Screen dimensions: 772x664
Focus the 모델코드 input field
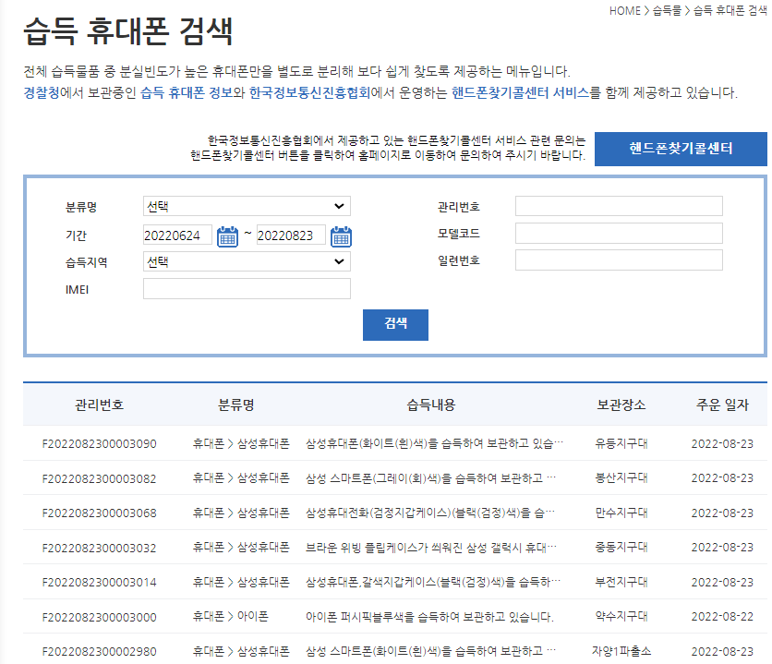pos(619,234)
